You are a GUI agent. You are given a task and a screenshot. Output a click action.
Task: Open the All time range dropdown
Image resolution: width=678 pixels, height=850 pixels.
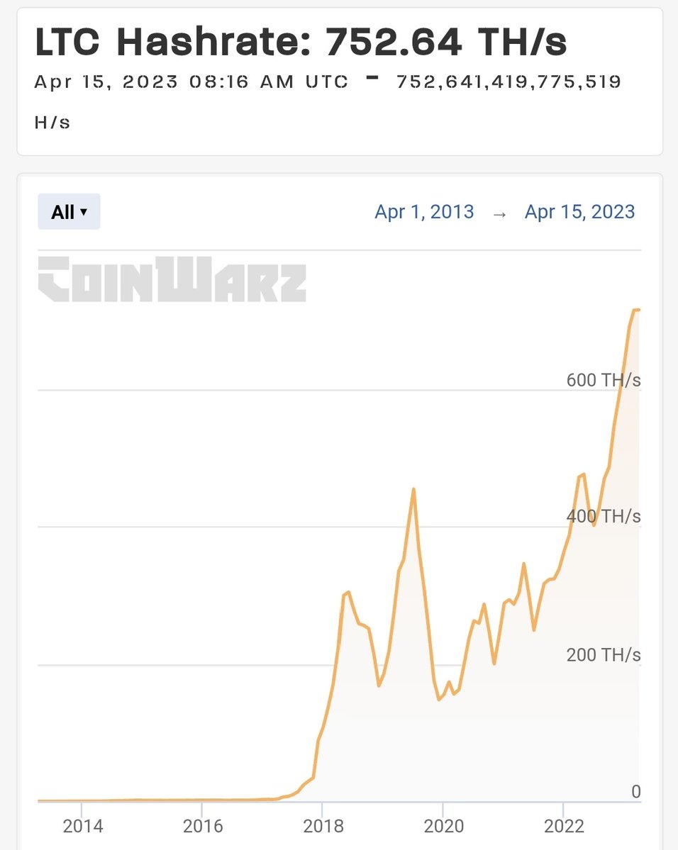(x=69, y=211)
